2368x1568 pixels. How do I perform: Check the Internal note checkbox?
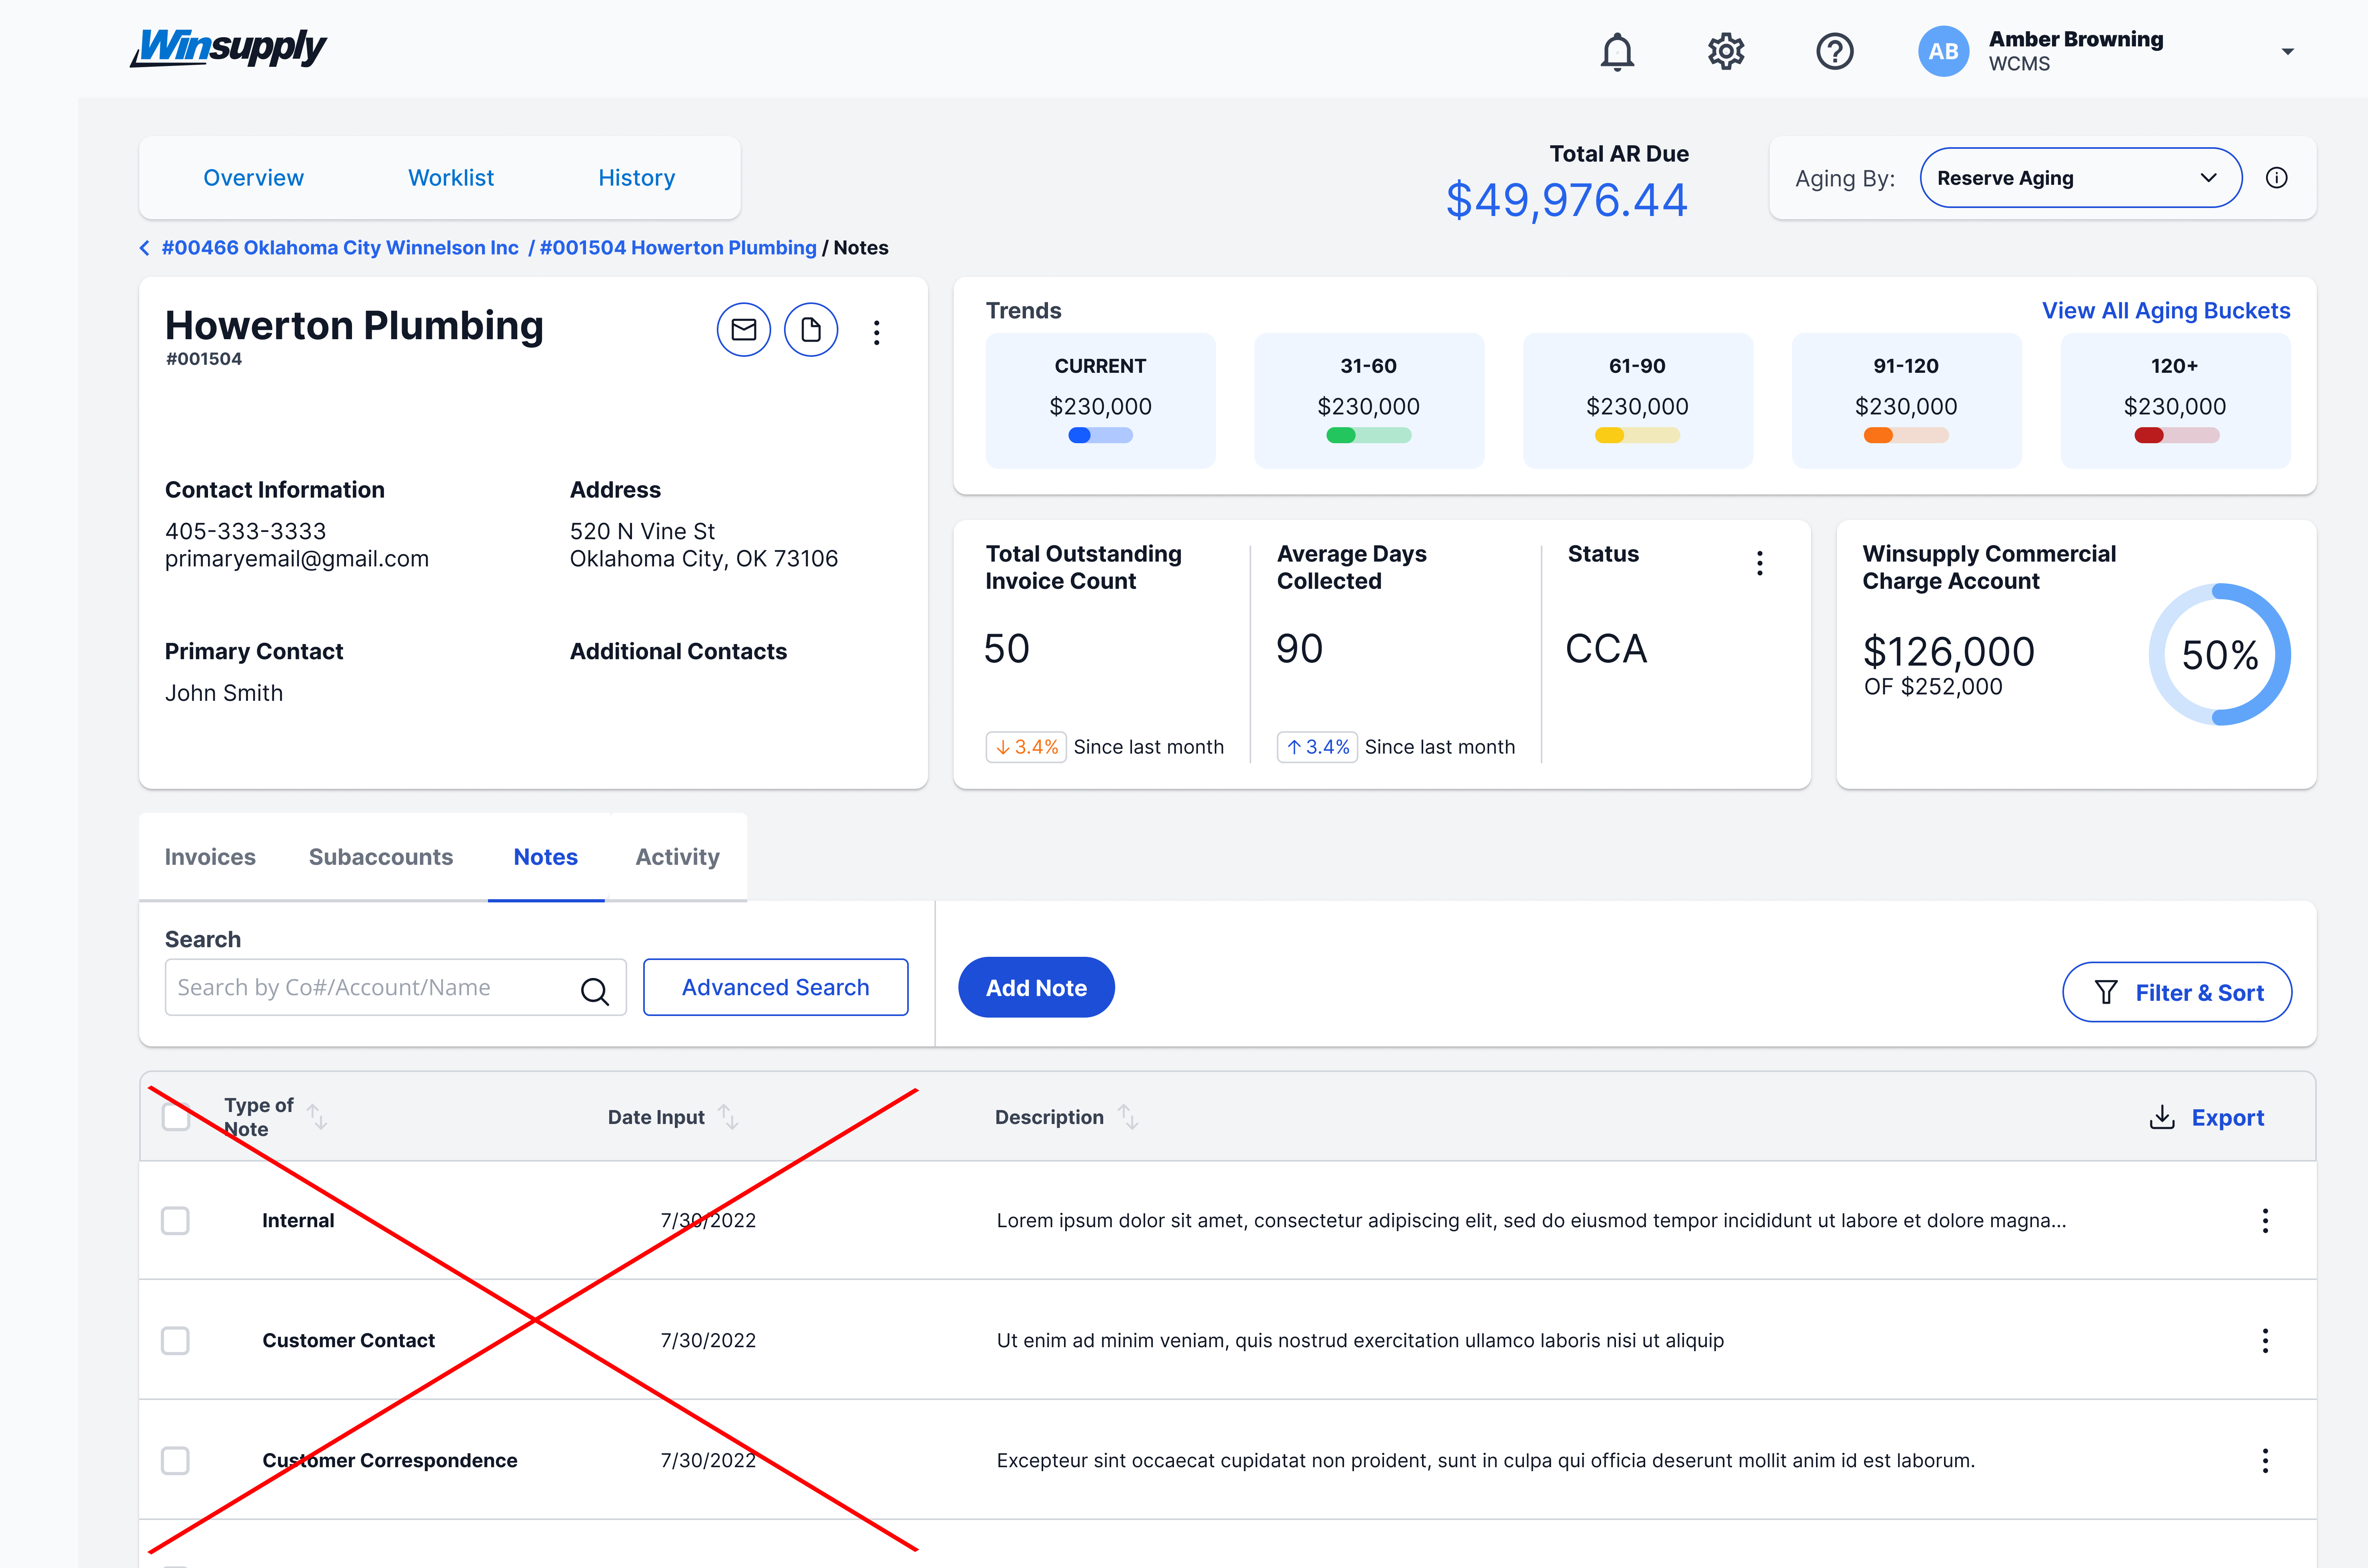(x=175, y=1220)
